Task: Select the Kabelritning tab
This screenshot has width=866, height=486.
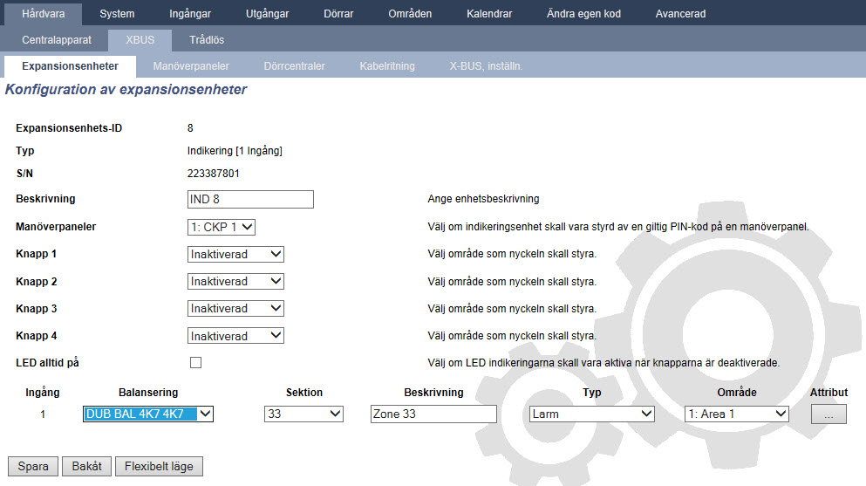Action: tap(387, 66)
